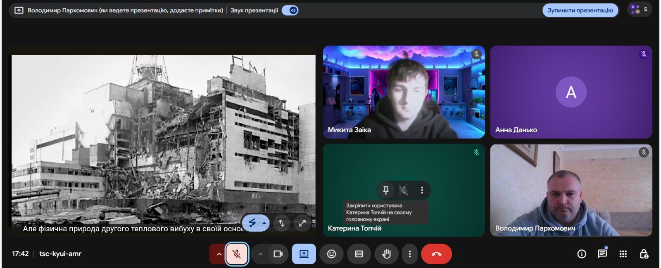
Task: Leave the call with the red hang-up button
Action: pyautogui.click(x=436, y=254)
